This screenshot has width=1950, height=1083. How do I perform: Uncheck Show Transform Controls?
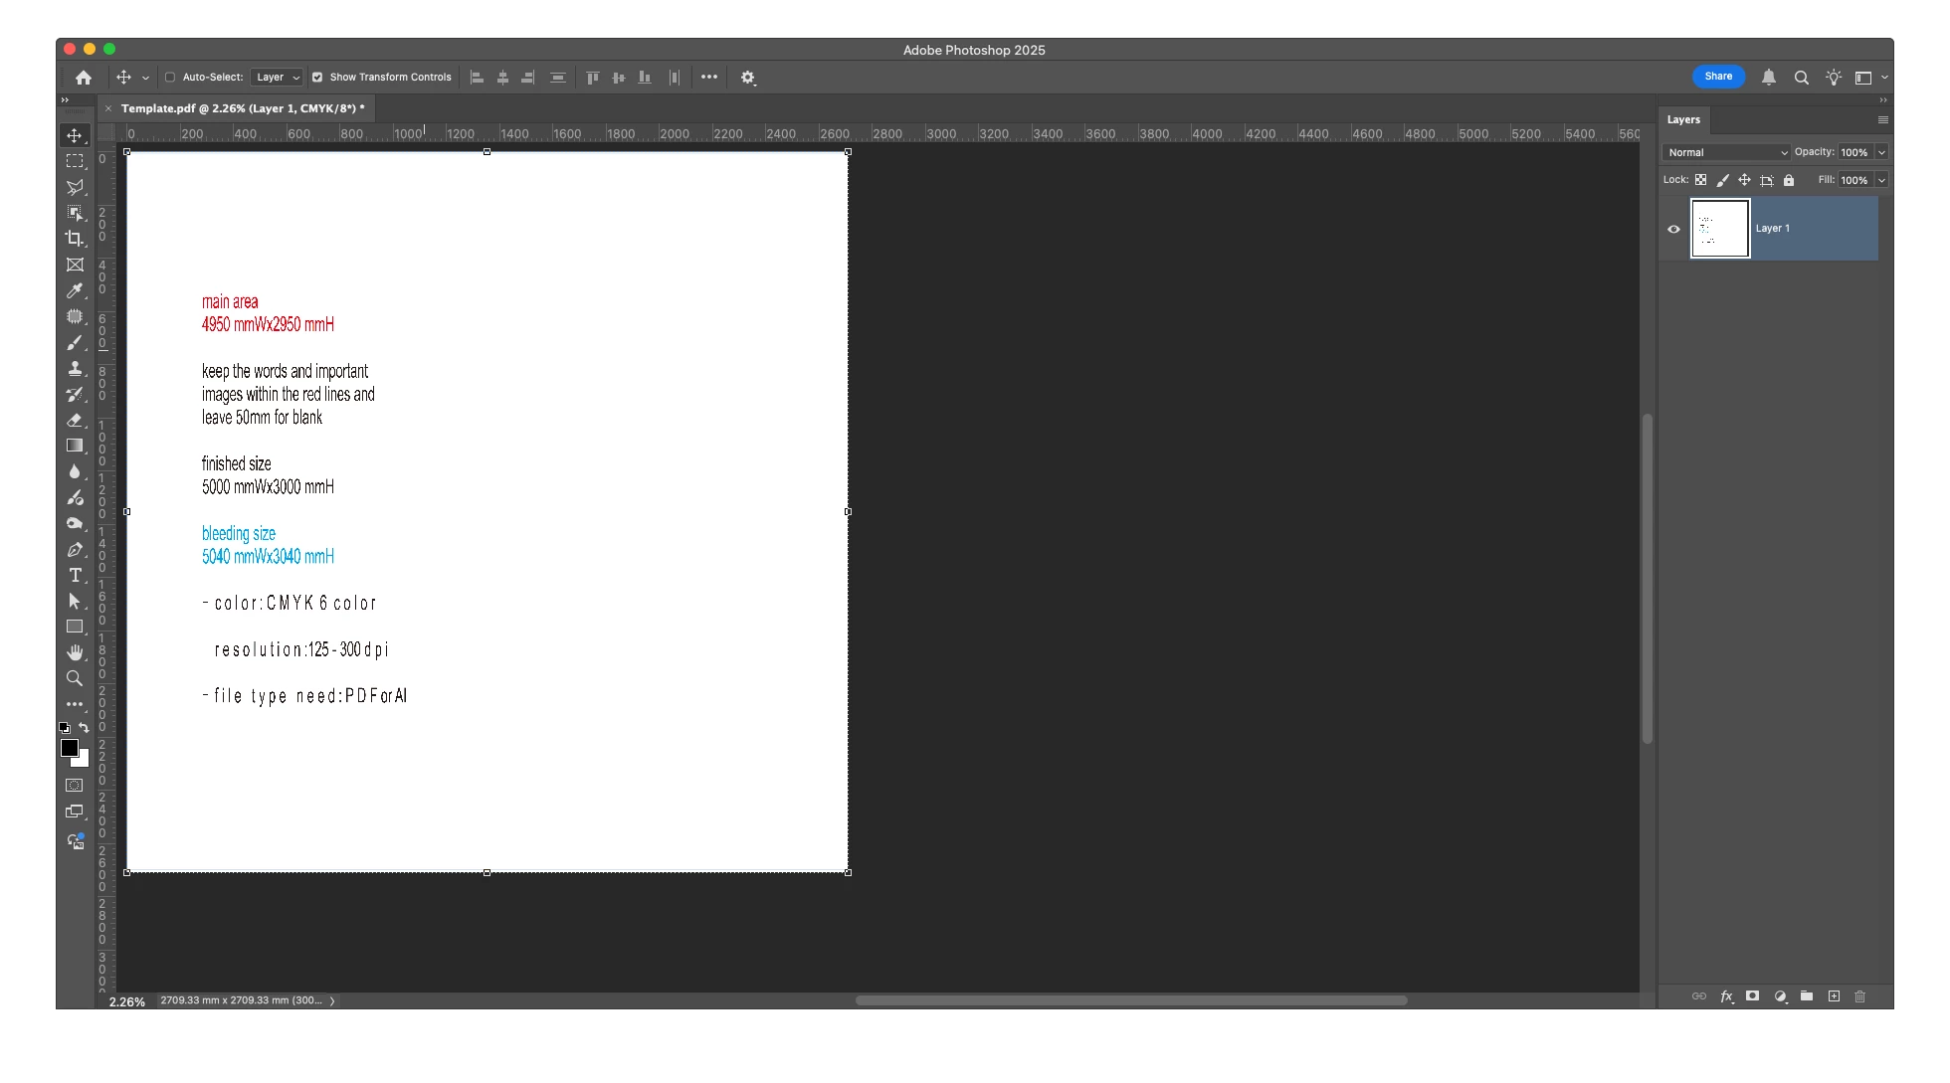(x=317, y=78)
